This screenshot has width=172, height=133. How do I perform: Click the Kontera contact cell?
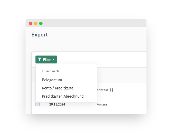coord(102,104)
